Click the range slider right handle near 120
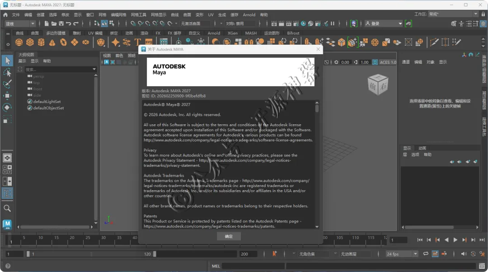Viewport: 488px width, 272px height. point(155,254)
